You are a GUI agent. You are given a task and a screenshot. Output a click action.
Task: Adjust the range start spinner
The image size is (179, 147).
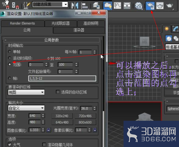pyautogui.click(x=47, y=65)
